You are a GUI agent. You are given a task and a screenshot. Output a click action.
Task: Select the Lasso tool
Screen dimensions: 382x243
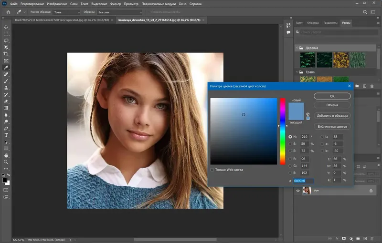tap(6, 41)
